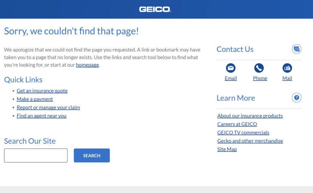Open the homepage link in the apology text
The image size is (313, 193).
[87, 65]
